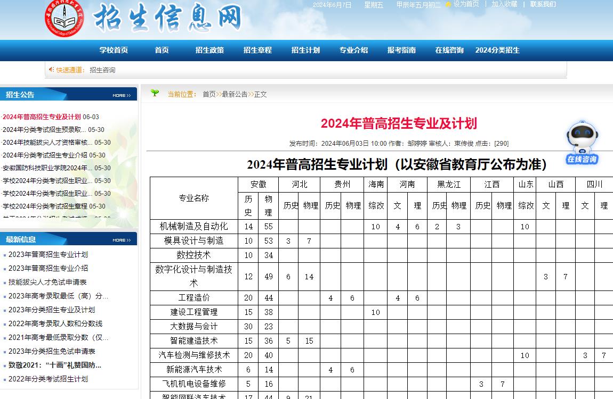
Task: Open 2023年普高招生专业介绍 link
Action: 48,268
